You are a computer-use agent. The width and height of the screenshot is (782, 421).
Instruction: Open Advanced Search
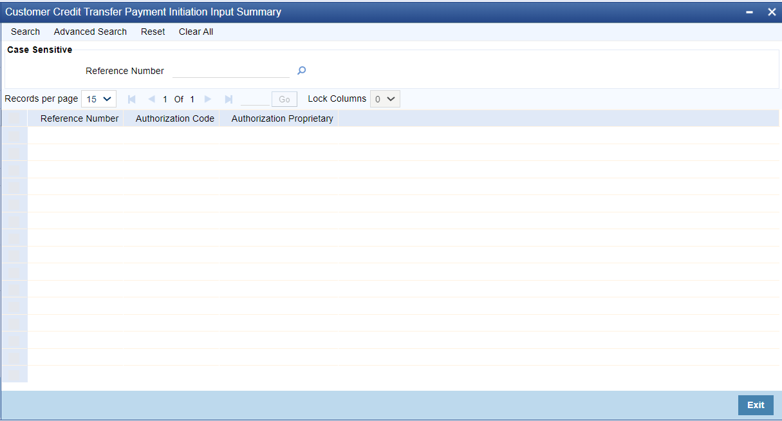coord(90,32)
